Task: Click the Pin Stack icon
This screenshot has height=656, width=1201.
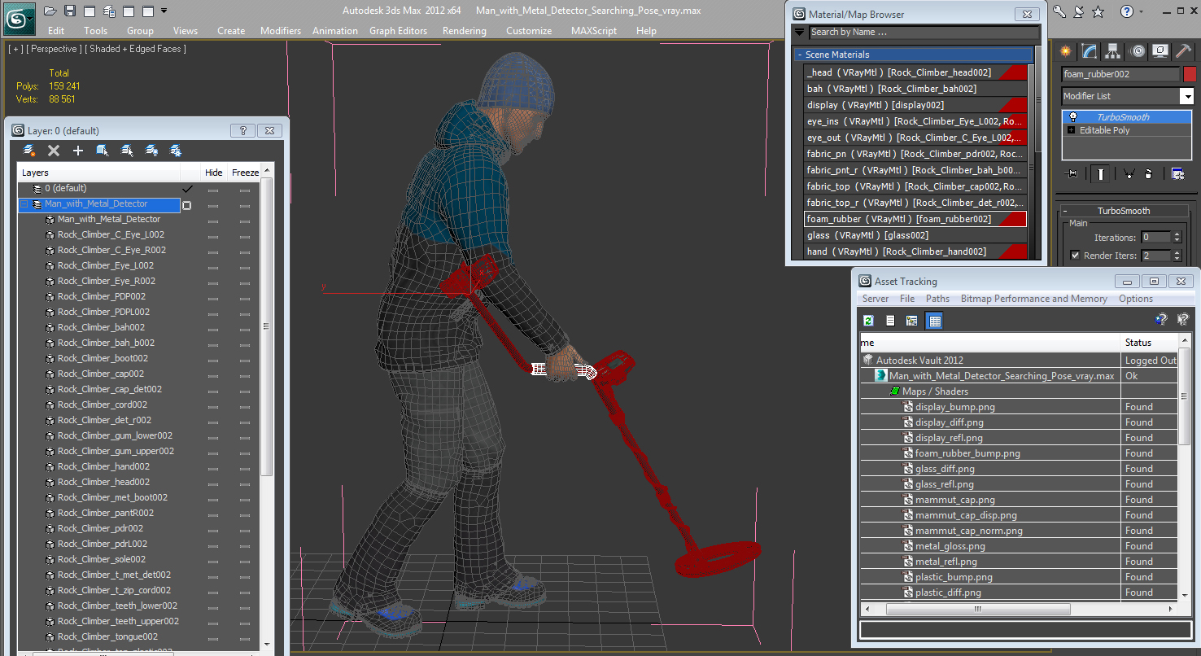Action: coord(1072,173)
